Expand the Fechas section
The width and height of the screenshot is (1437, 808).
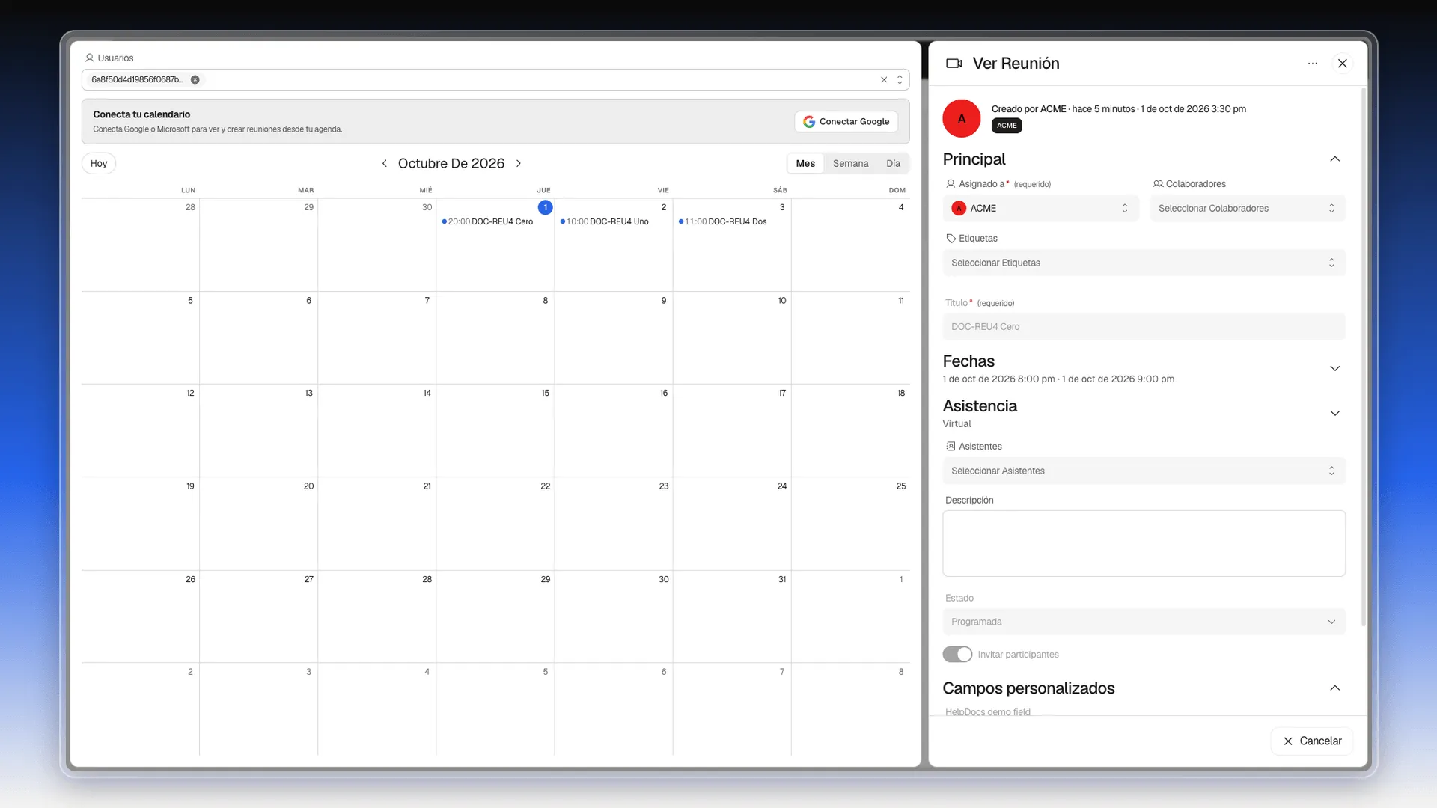point(1334,368)
